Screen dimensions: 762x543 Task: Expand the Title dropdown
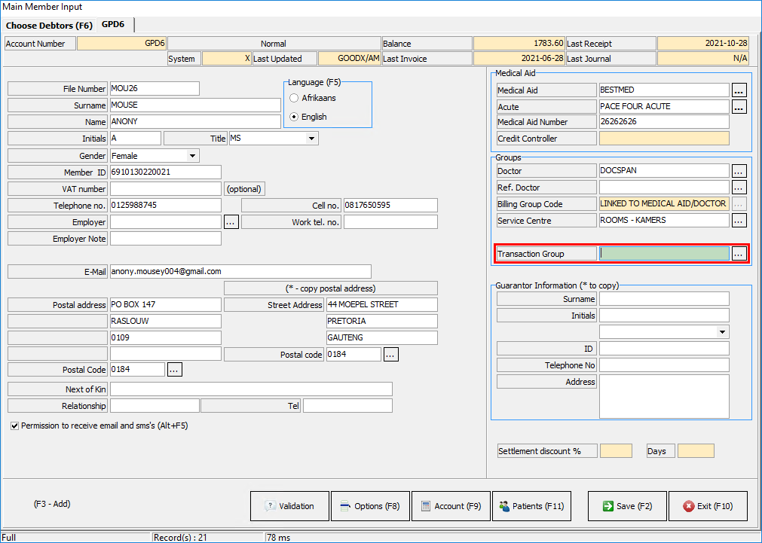point(311,139)
